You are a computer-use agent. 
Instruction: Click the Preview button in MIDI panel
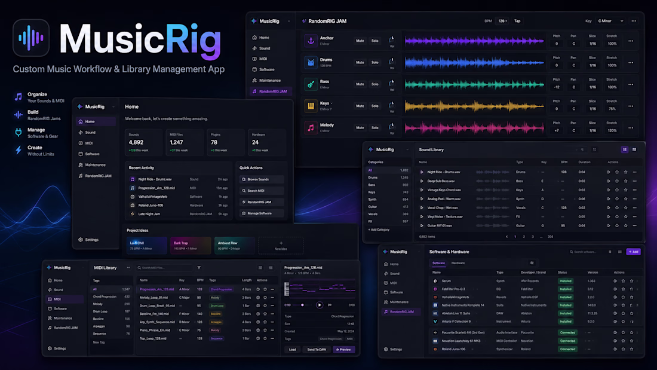pos(343,350)
